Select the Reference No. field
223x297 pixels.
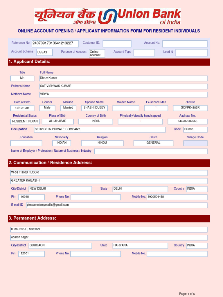coord(55,44)
